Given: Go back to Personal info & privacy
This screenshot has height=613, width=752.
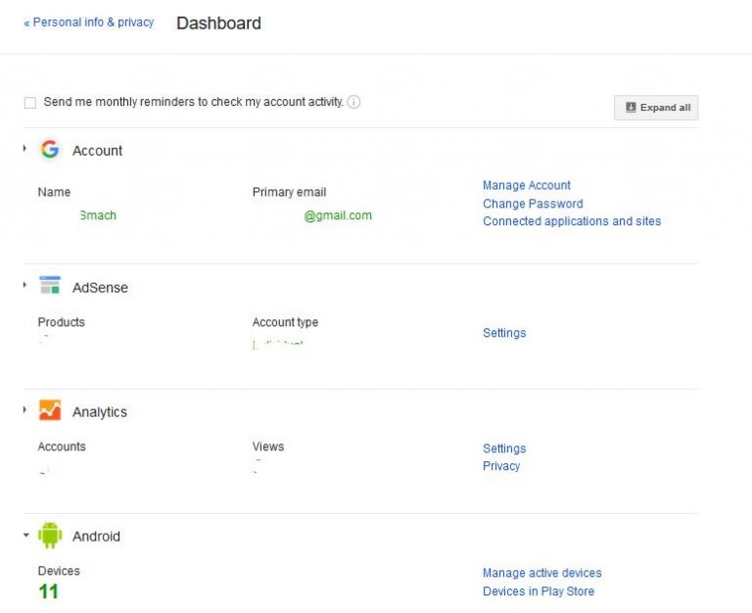Looking at the screenshot, I should point(89,23).
